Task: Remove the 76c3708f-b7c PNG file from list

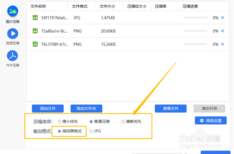Action: point(223,44)
